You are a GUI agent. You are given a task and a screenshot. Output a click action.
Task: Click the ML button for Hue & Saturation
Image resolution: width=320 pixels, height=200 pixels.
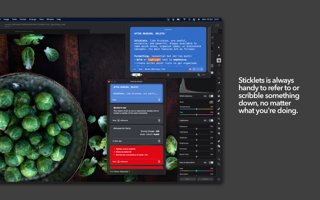click(x=205, y=163)
